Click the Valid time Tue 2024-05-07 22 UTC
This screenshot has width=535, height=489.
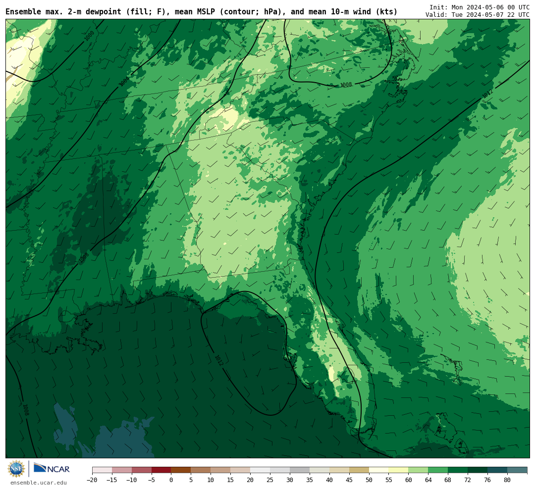(478, 15)
